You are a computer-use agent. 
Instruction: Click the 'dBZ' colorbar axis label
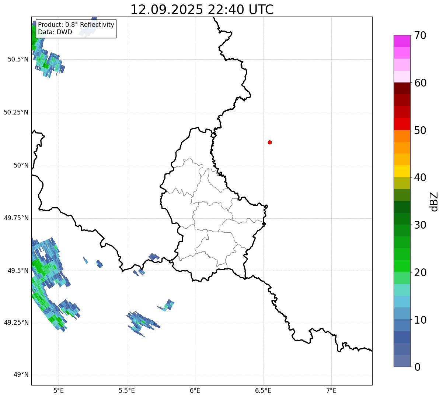pos(434,201)
